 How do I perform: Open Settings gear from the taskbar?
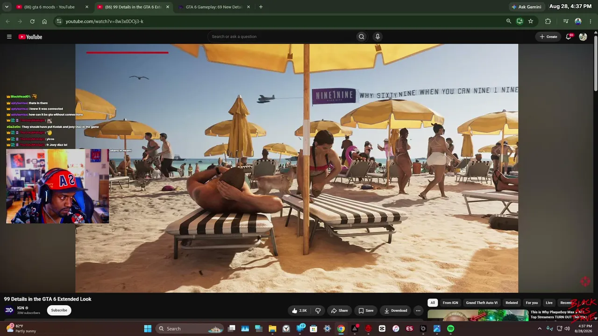click(327, 329)
